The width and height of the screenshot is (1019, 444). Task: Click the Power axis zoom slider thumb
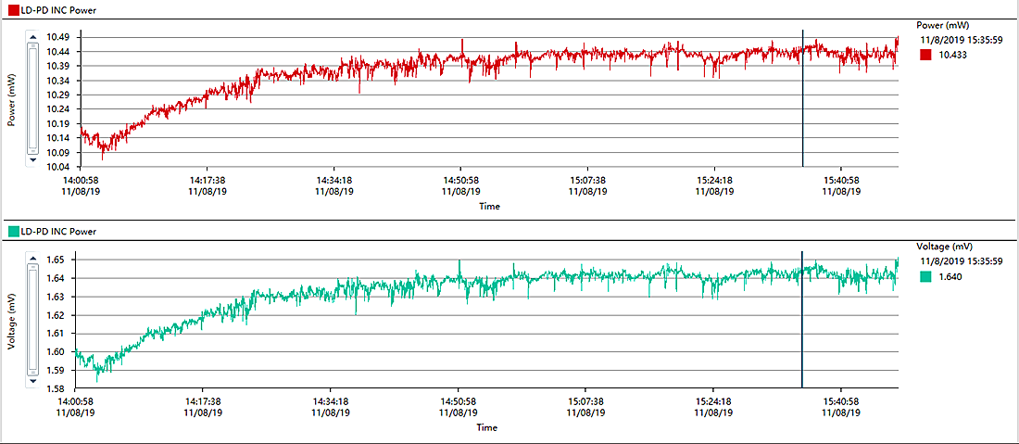point(33,97)
